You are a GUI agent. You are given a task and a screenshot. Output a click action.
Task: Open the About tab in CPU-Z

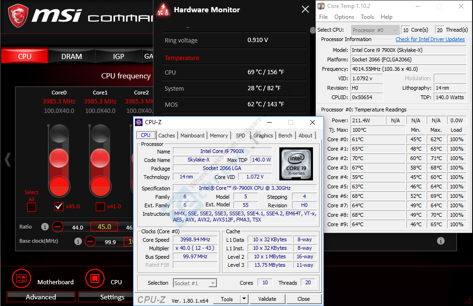point(305,136)
